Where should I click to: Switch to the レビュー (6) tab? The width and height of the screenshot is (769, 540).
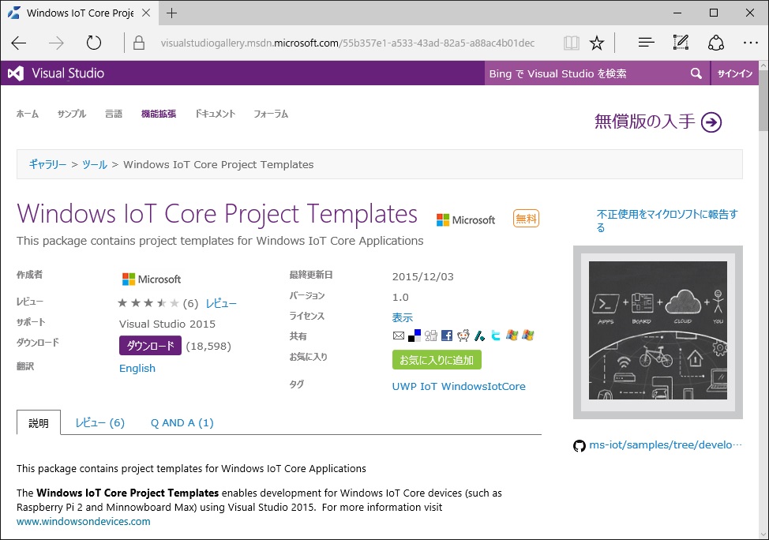click(x=99, y=423)
